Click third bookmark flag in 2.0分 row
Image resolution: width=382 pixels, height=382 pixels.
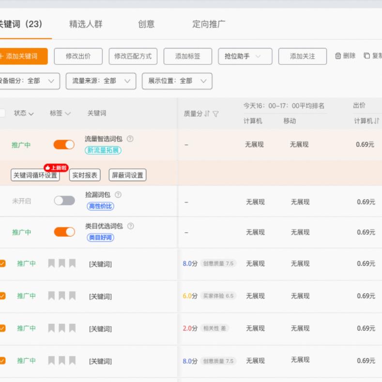click(72, 328)
